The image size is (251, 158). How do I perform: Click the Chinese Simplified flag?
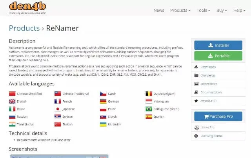12,94
